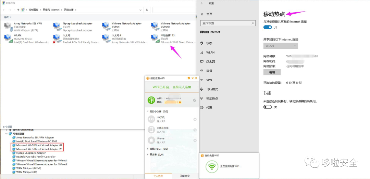
Task: Open the address bar history dropdown
Action: pos(141,10)
